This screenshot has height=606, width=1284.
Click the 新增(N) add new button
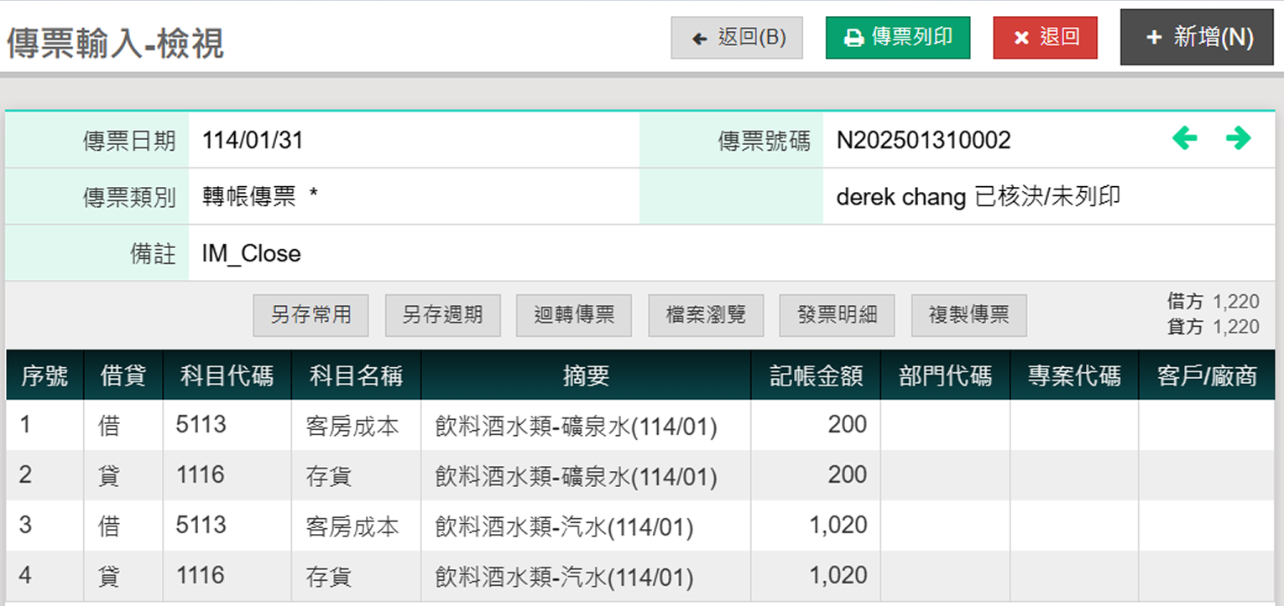1200,38
